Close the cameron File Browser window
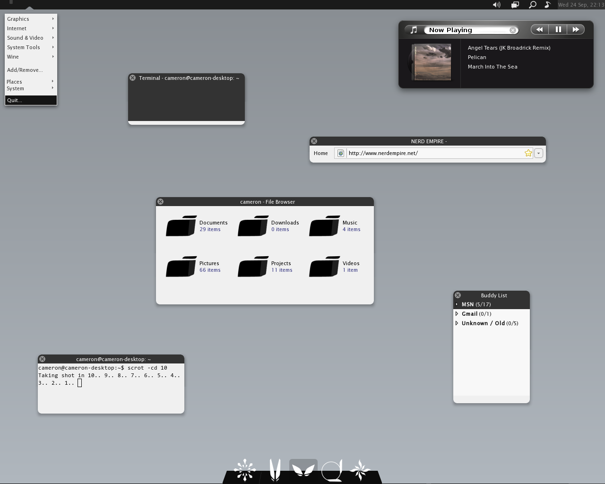Viewport: 605px width, 484px height. coord(160,202)
